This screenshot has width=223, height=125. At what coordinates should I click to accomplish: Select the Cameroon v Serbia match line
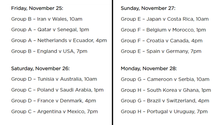click(x=165, y=79)
